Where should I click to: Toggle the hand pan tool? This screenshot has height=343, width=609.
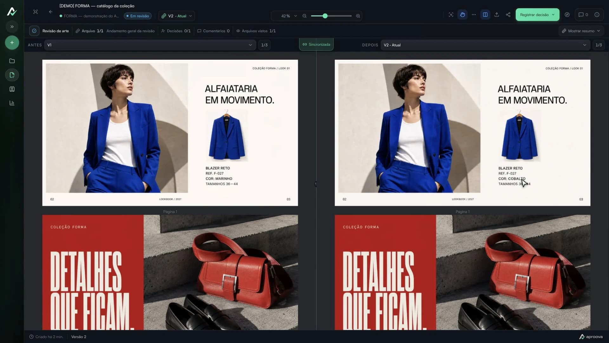[462, 15]
